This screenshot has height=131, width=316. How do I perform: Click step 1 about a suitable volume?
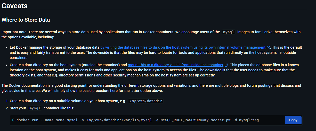click(x=87, y=101)
